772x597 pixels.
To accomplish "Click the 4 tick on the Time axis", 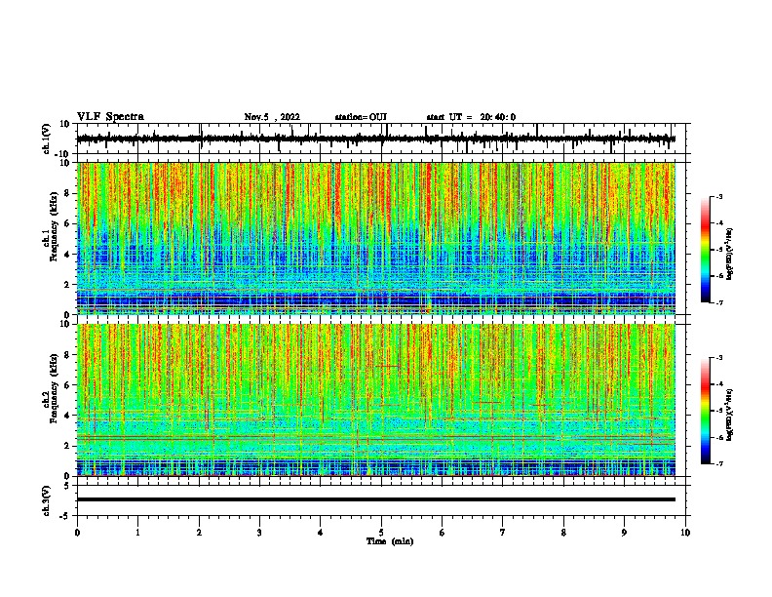I will pyautogui.click(x=321, y=533).
